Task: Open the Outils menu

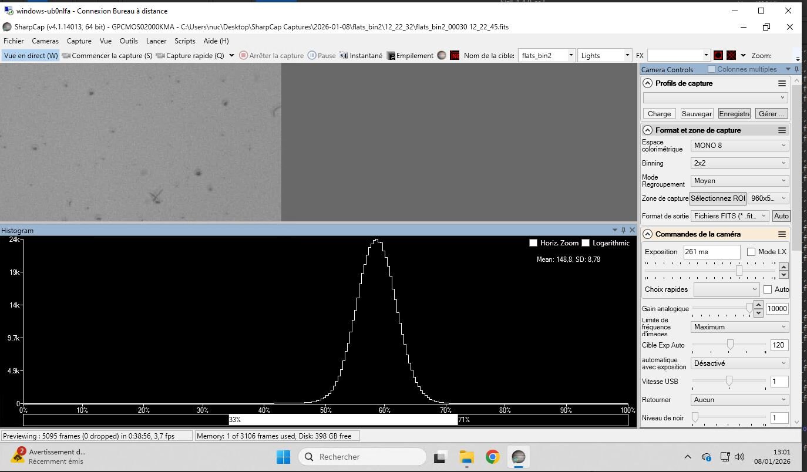Action: pos(129,41)
